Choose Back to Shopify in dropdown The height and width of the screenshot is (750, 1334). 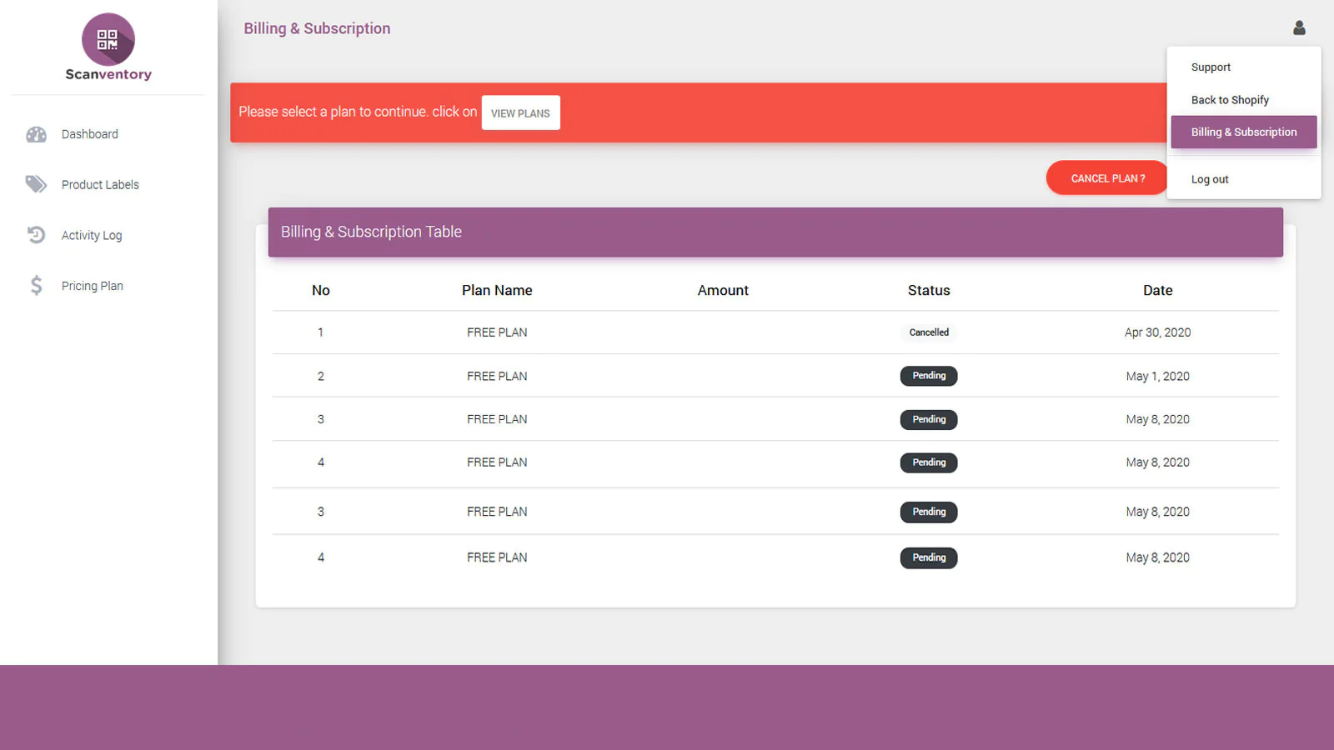(x=1230, y=100)
